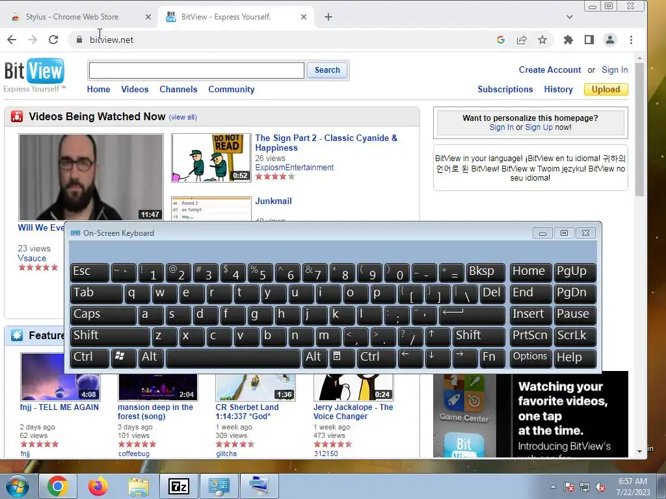The height and width of the screenshot is (499, 666).
Task: Click the Create Account link
Action: click(550, 70)
